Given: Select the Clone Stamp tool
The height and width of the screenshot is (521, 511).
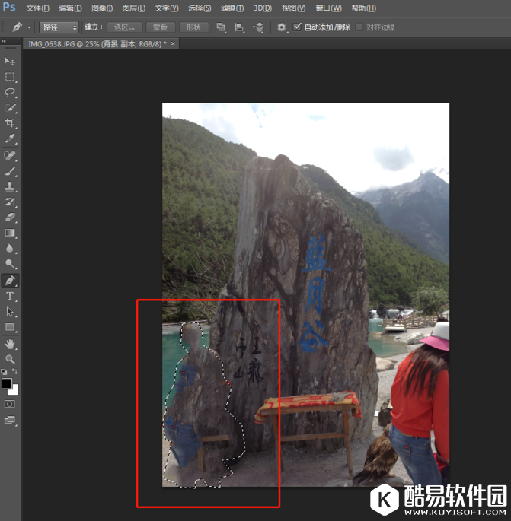Looking at the screenshot, I should pyautogui.click(x=10, y=186).
